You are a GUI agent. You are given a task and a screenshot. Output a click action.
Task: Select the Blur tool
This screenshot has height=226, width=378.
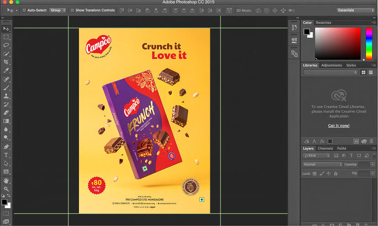[x=6, y=129]
